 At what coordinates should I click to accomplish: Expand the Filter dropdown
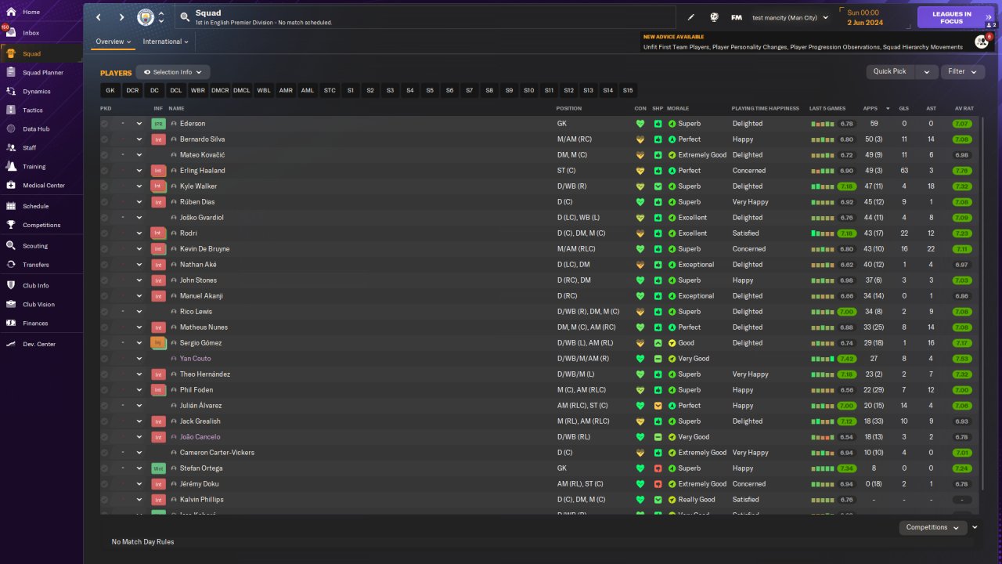pyautogui.click(x=962, y=71)
